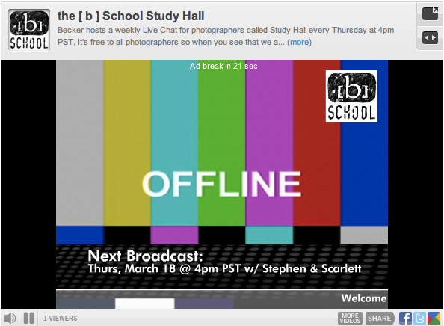Click the yellow color bar in the video
The width and height of the screenshot is (444, 326).
click(127, 143)
